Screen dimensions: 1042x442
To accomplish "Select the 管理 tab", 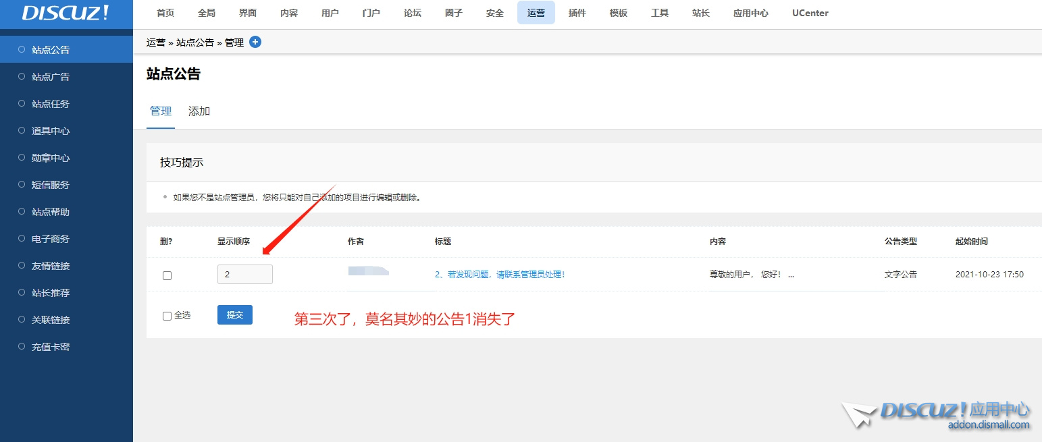I will click(161, 111).
